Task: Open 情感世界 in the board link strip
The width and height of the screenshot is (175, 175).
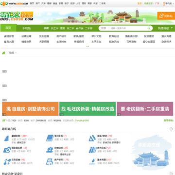Action: (x=26, y=42)
